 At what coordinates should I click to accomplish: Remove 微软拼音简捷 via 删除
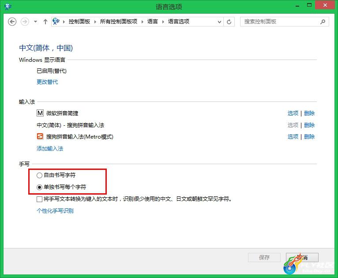(309, 113)
